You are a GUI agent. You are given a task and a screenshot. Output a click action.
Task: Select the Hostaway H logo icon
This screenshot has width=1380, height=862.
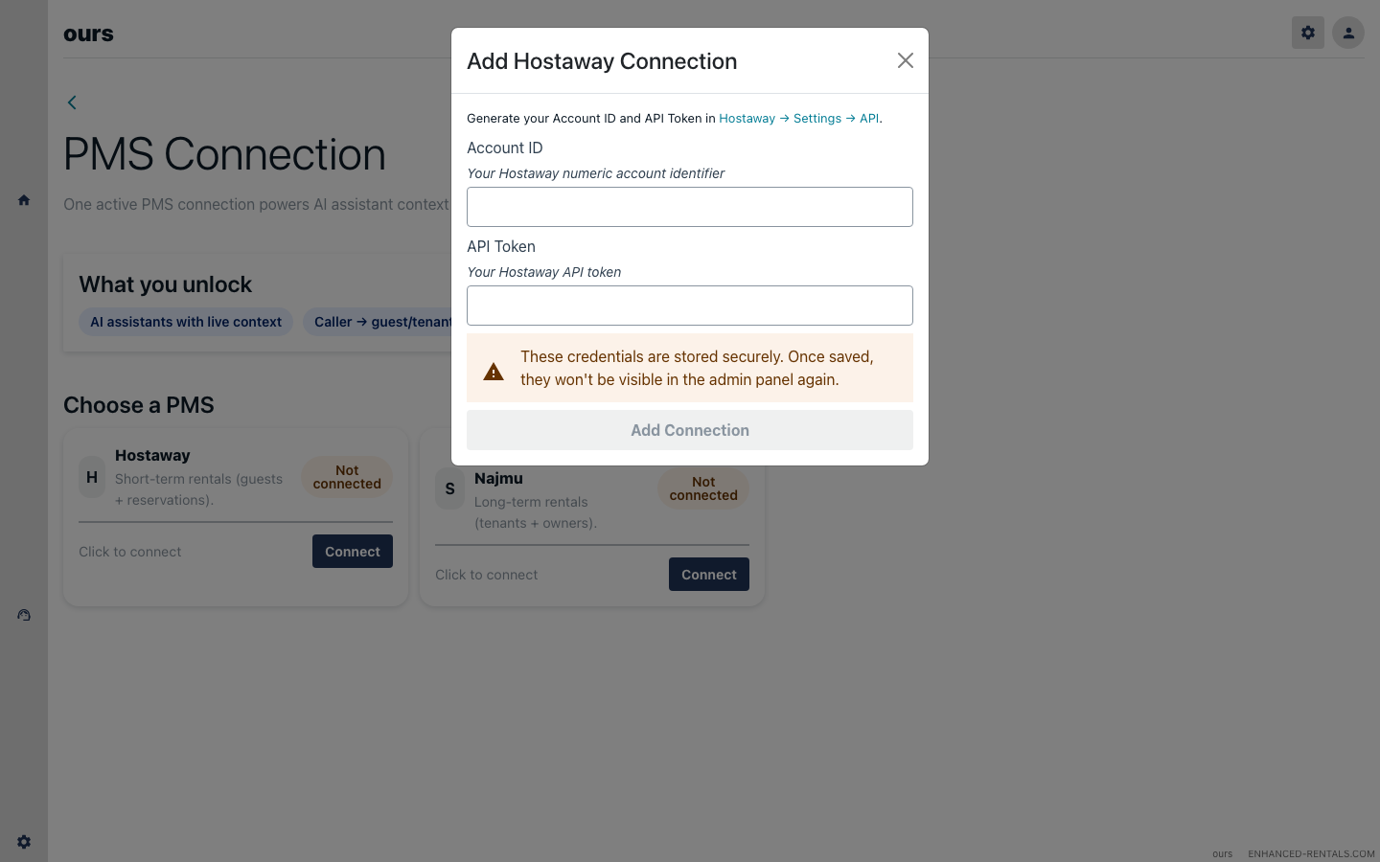91,476
